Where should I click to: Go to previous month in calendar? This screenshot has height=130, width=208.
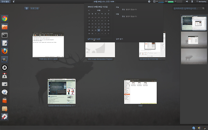pyautogui.click(x=89, y=10)
